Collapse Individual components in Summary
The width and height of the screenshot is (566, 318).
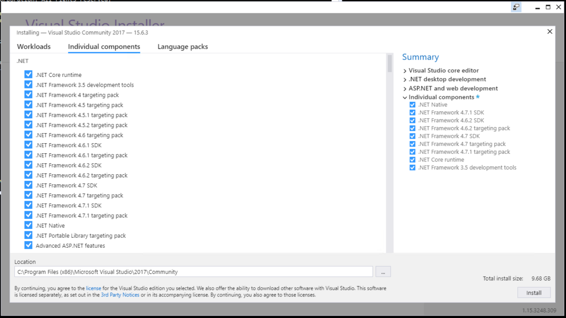coord(405,97)
